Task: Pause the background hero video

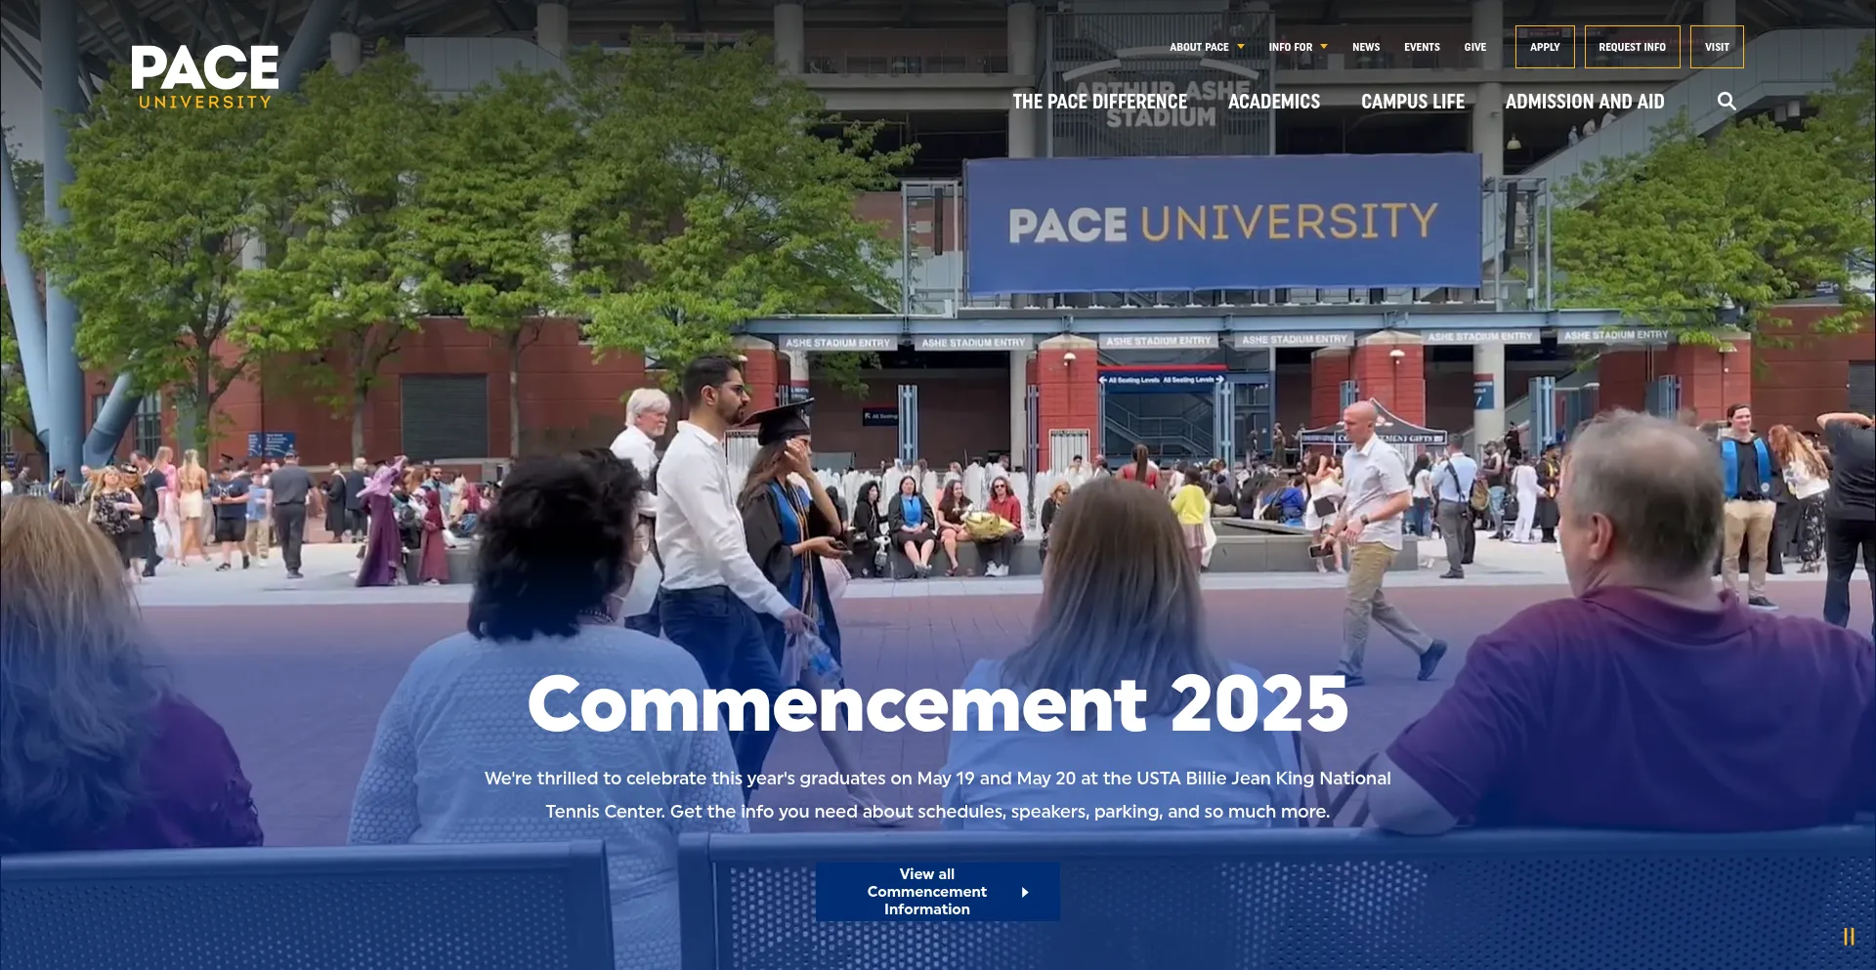Action: click(1848, 937)
